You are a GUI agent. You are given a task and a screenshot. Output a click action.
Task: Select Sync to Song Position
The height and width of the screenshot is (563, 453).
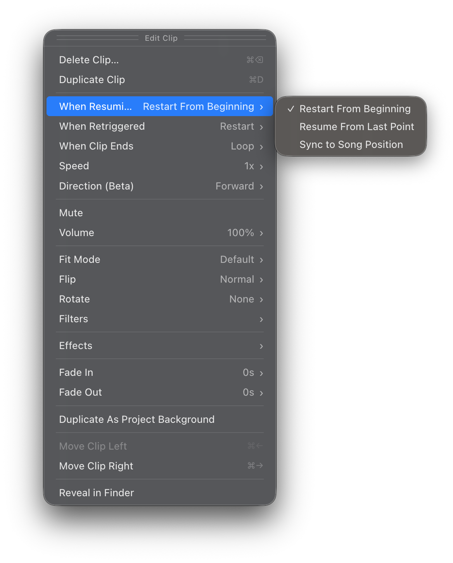coord(351,144)
